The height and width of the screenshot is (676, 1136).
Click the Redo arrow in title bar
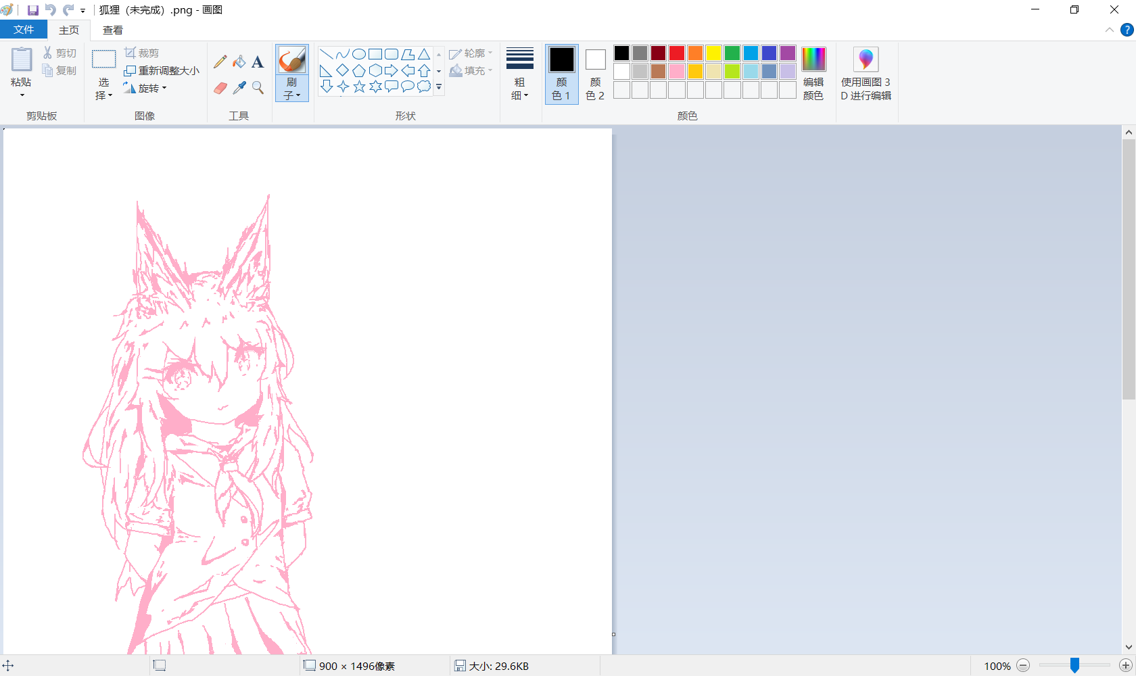tap(68, 10)
